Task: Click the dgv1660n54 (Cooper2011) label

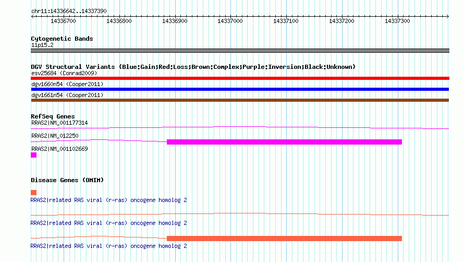Action: pos(67,84)
